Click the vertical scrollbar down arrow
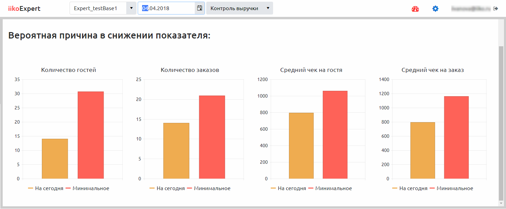The height and width of the screenshot is (209, 506). [x=501, y=203]
